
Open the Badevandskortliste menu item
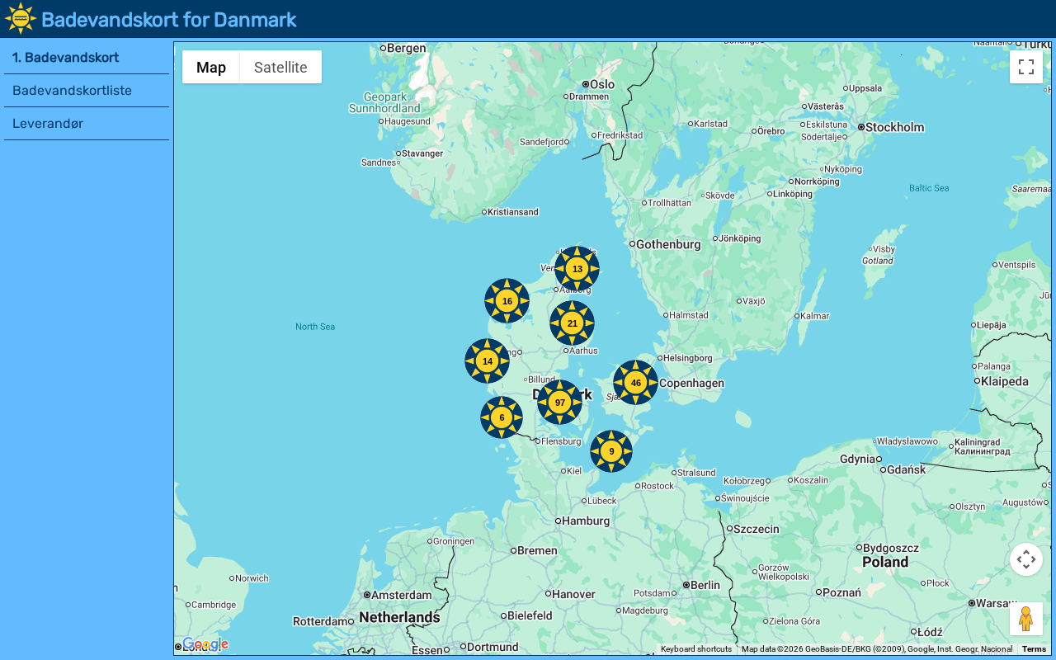click(87, 91)
